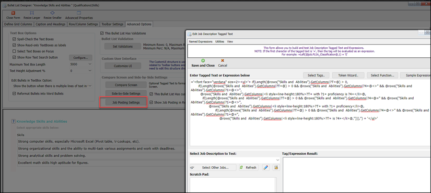Image resolution: width=431 pixels, height=193 pixels.
Task: Switch to Caption and Headings tab
Action: tap(50, 24)
